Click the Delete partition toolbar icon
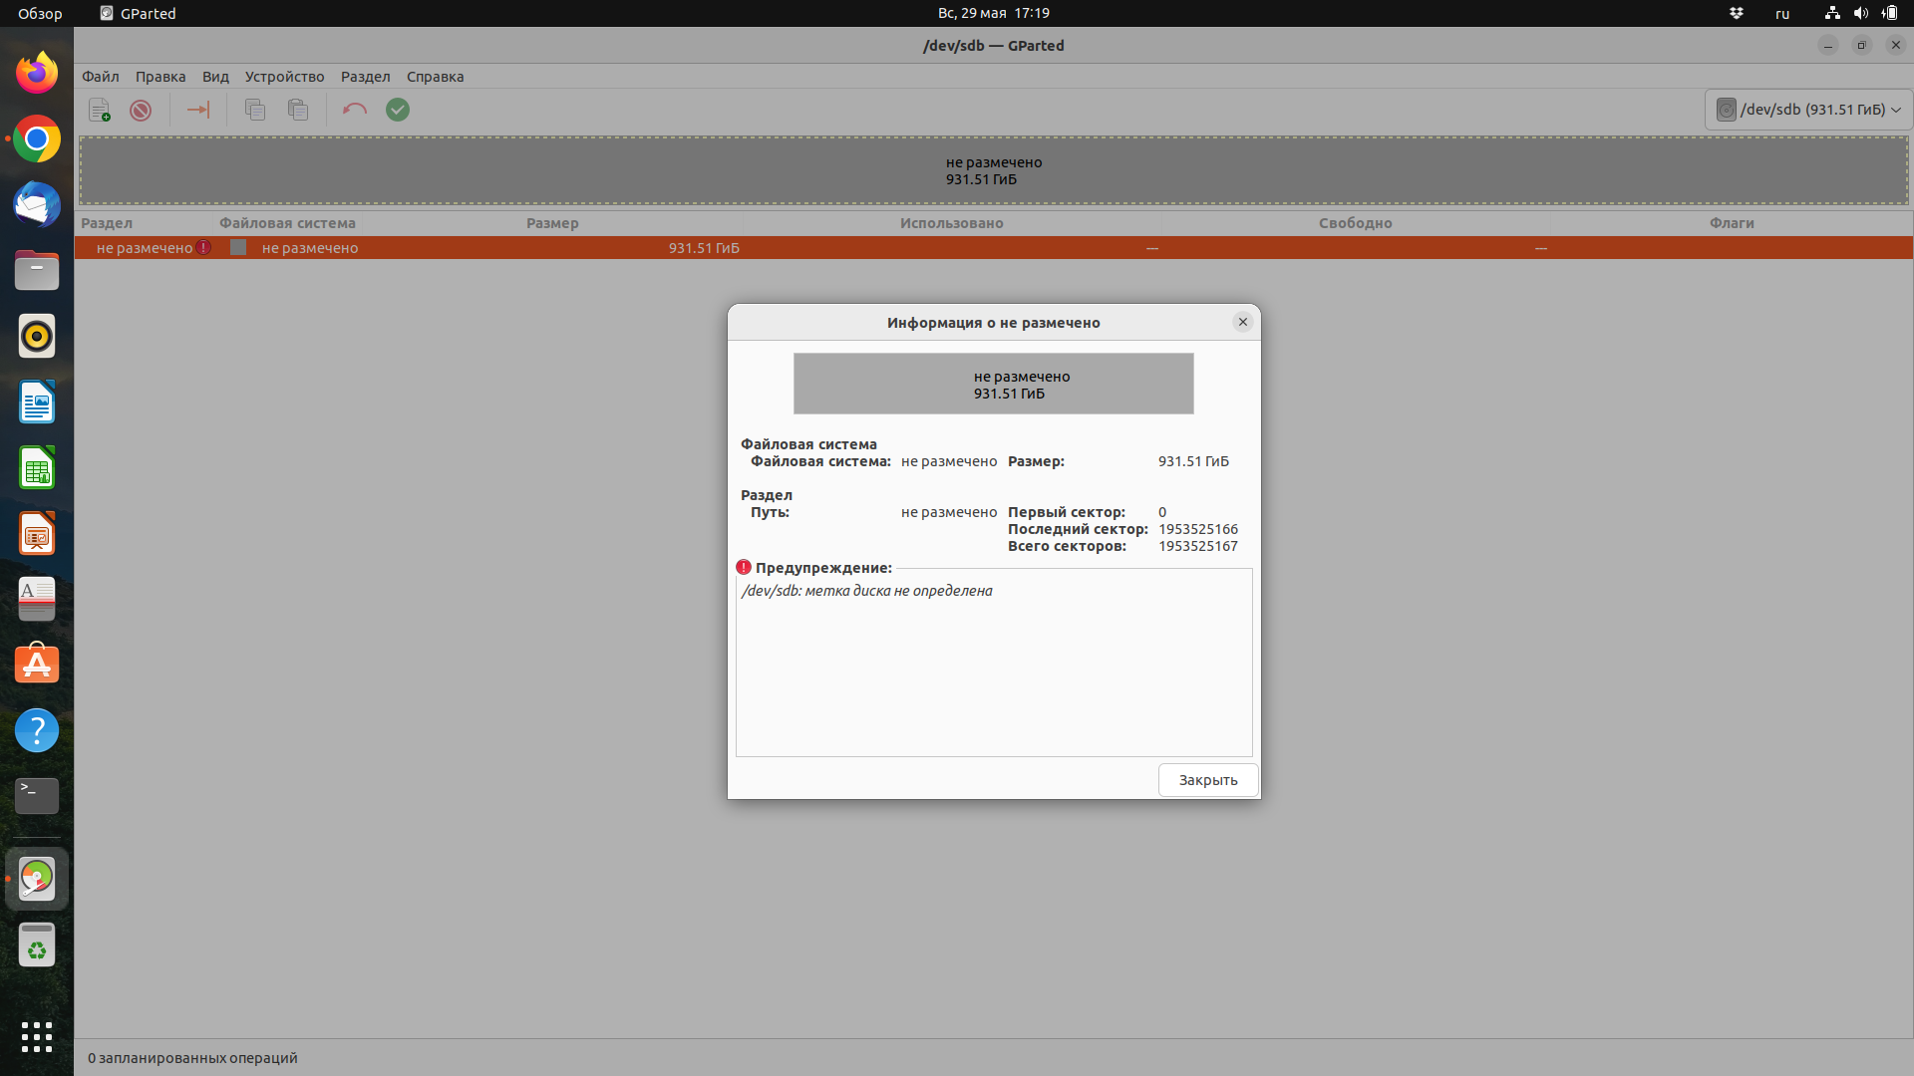This screenshot has width=1914, height=1076. 141,110
